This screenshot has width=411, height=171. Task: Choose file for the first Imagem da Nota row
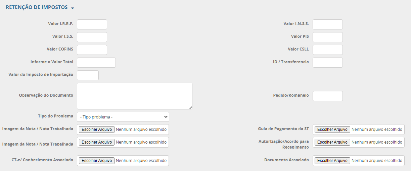click(x=97, y=130)
